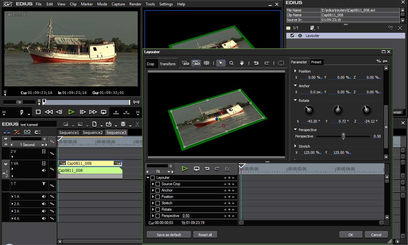Open the File menu
The width and height of the screenshot is (408, 245).
pyautogui.click(x=39, y=4)
